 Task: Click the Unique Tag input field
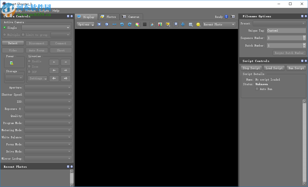coord(286,30)
